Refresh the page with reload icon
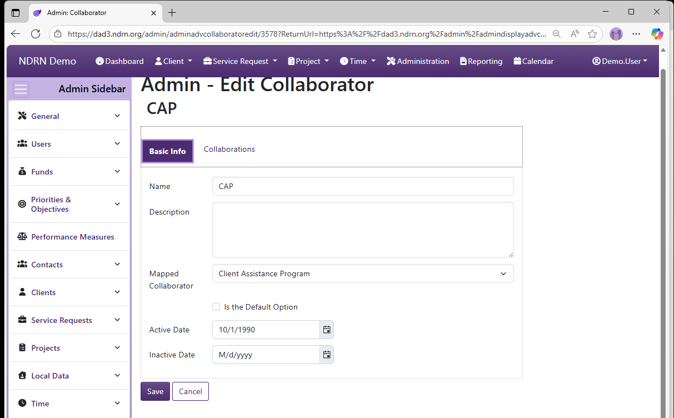The height and width of the screenshot is (418, 674). coord(36,34)
